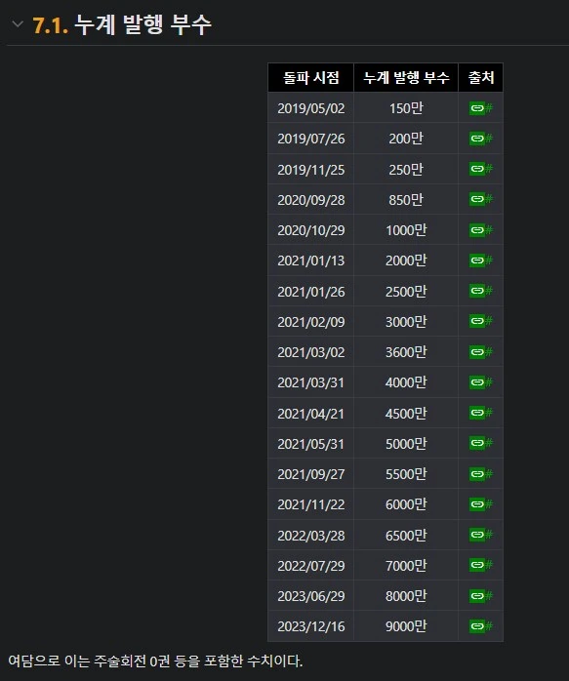Open source link for 2021/01/13 row
Image resolution: width=569 pixels, height=681 pixels.
481,260
